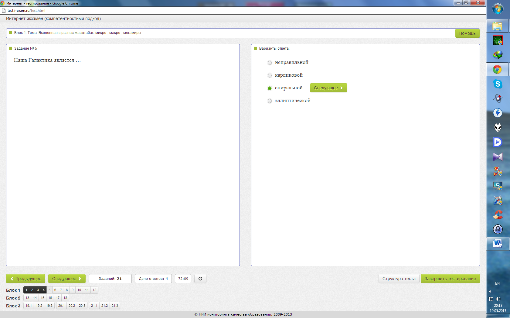510x318 pixels.
Task: Open question 19.3 in Блок 3
Action: click(49, 306)
